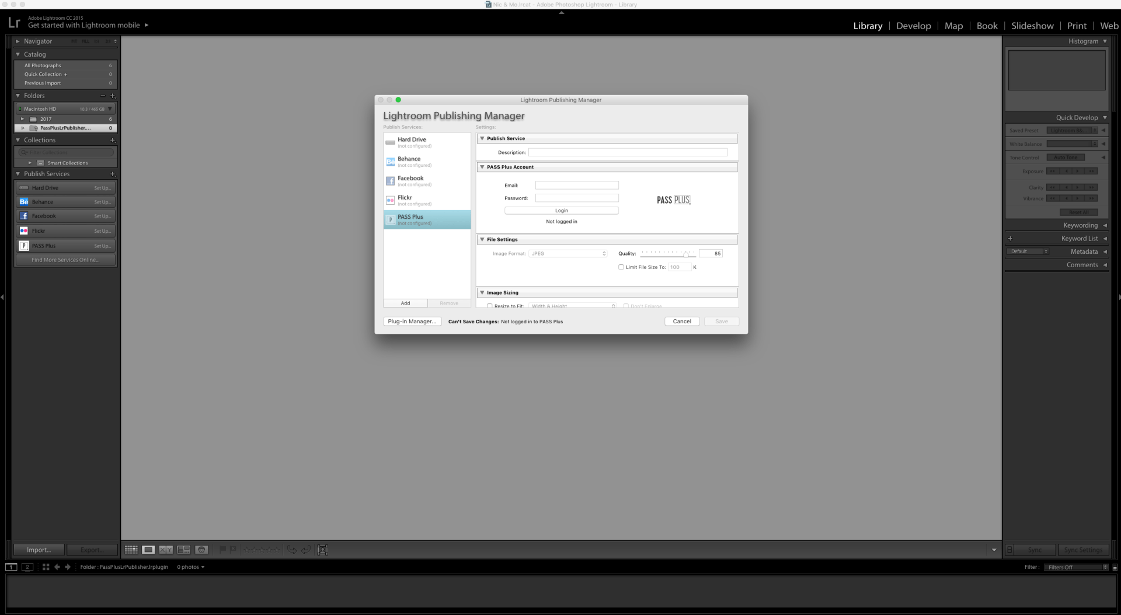Switch to Loupe view in the toolbar
The height and width of the screenshot is (615, 1121).
pyautogui.click(x=148, y=550)
